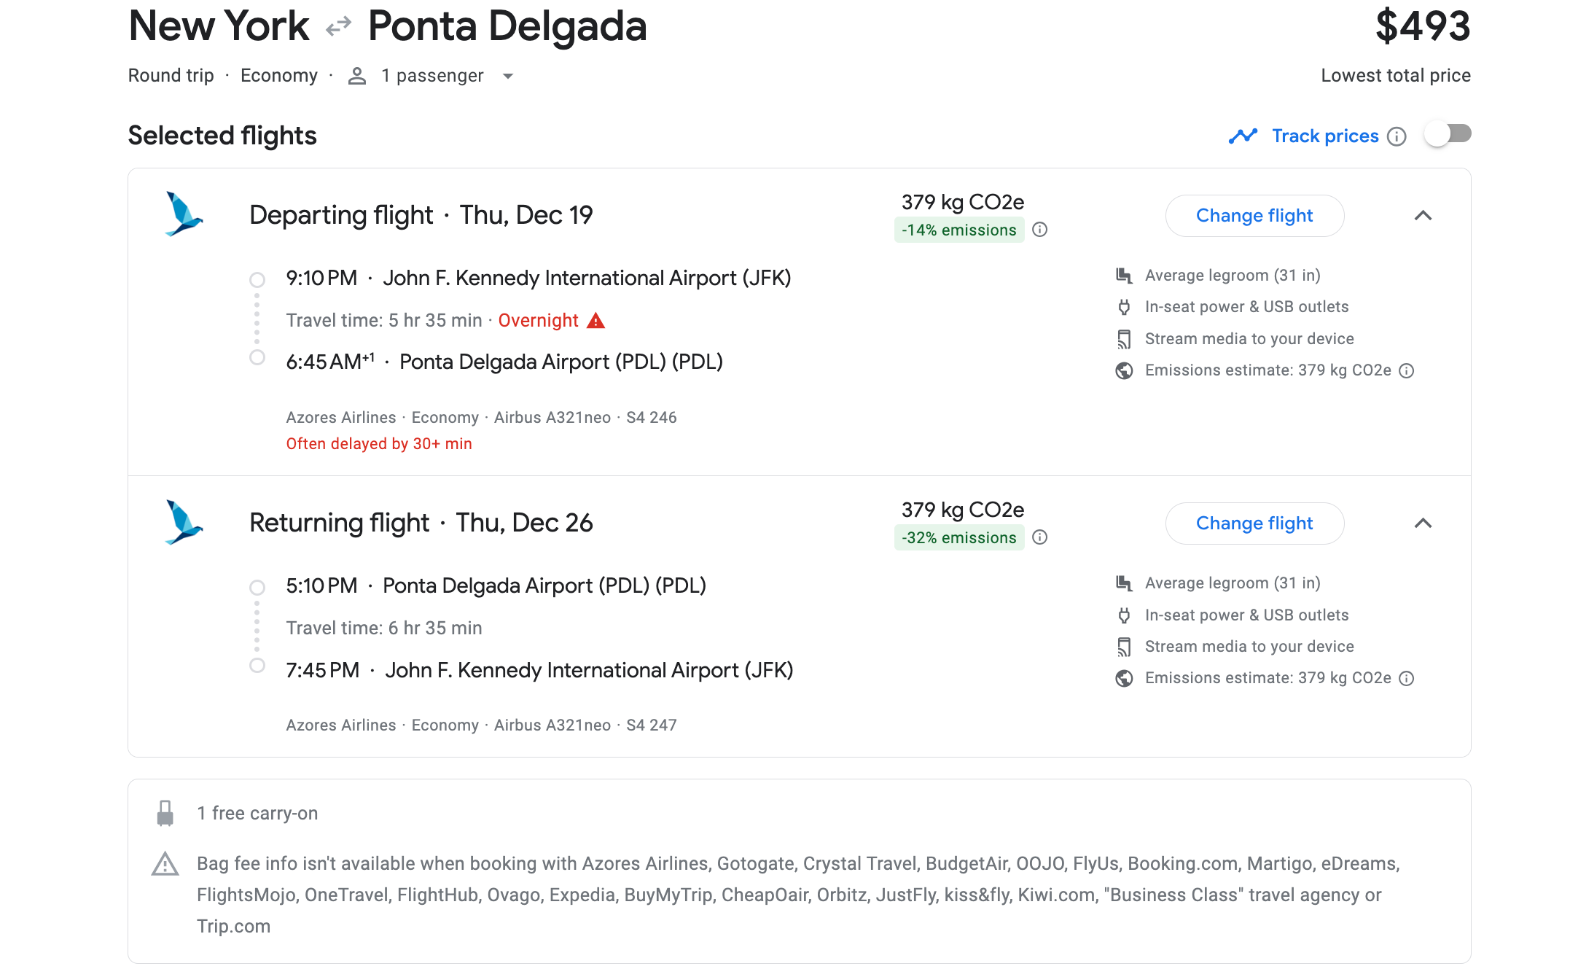Click the swap arrows between New York and Ponta Delgada
Viewport: 1570px width, 977px height.
pos(339,27)
